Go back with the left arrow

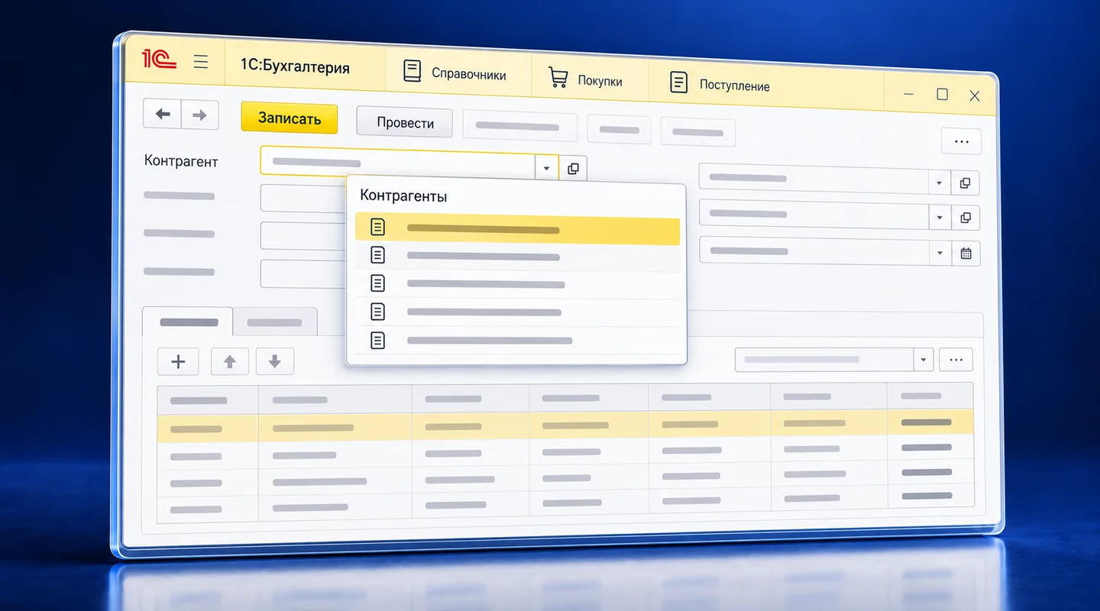click(162, 115)
